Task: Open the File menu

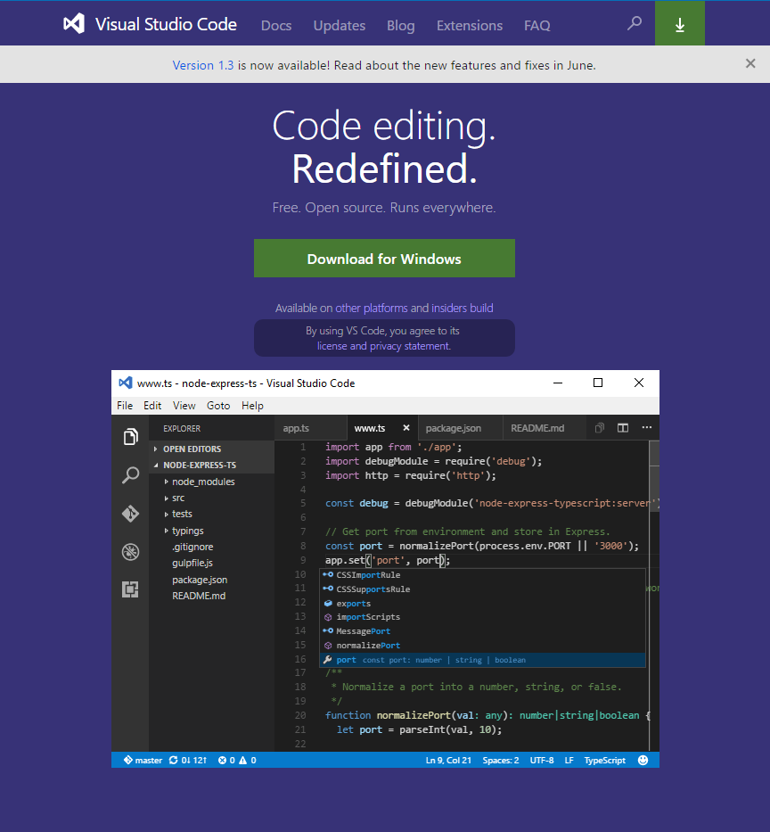Action: tap(125, 406)
